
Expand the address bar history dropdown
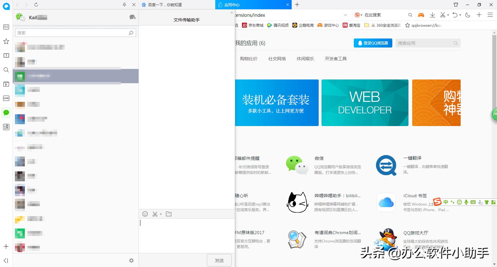(346, 15)
